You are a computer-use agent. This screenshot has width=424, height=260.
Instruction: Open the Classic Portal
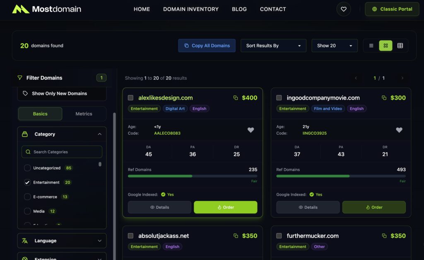click(392, 9)
